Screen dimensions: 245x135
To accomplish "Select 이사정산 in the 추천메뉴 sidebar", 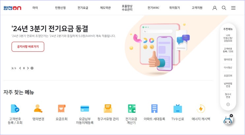I will (x=228, y=68).
